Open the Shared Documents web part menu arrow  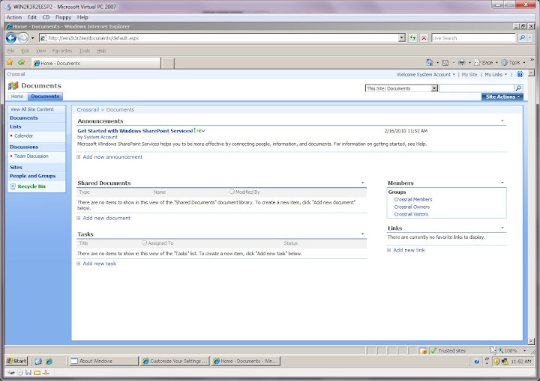coord(362,183)
